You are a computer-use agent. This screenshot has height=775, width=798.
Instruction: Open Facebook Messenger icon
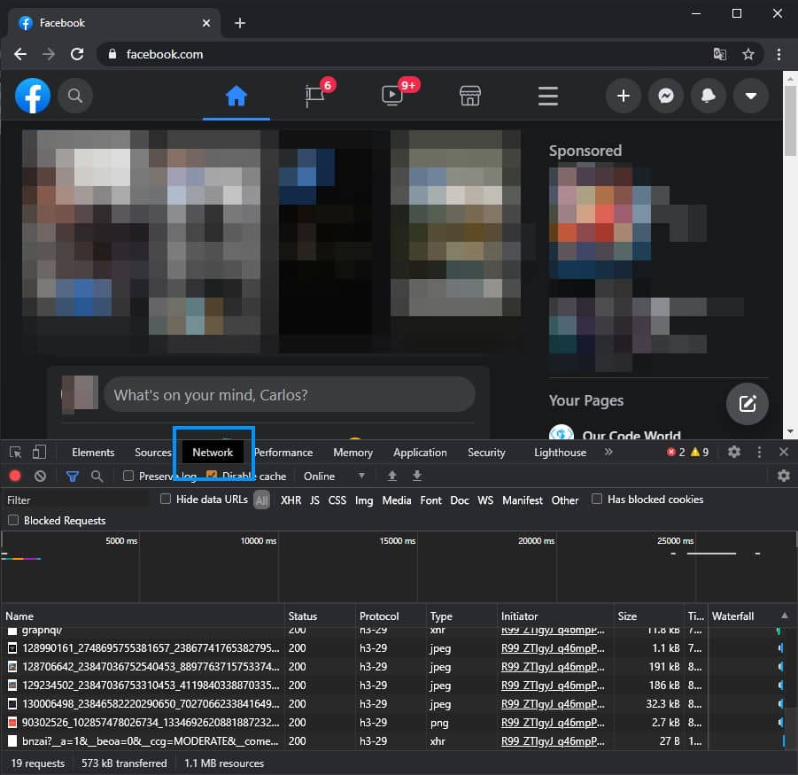(x=666, y=95)
